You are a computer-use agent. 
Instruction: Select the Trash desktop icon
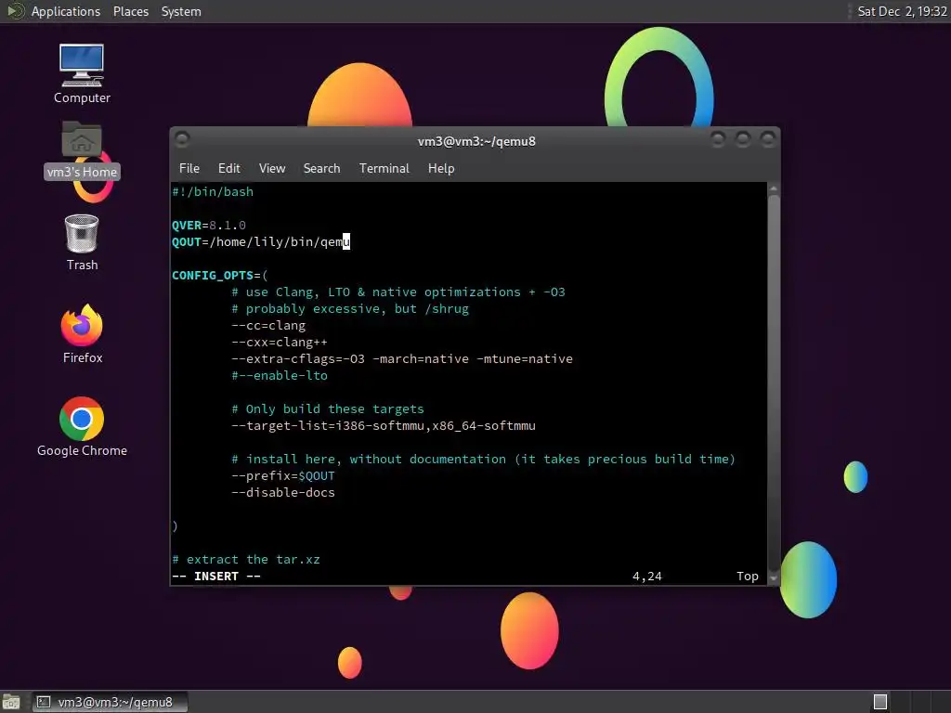82,242
